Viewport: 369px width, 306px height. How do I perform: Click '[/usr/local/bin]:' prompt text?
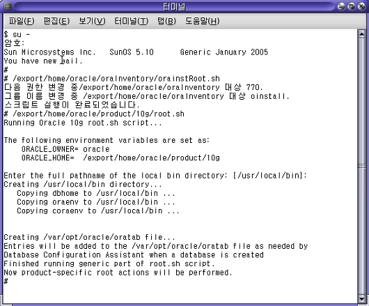[270, 176]
